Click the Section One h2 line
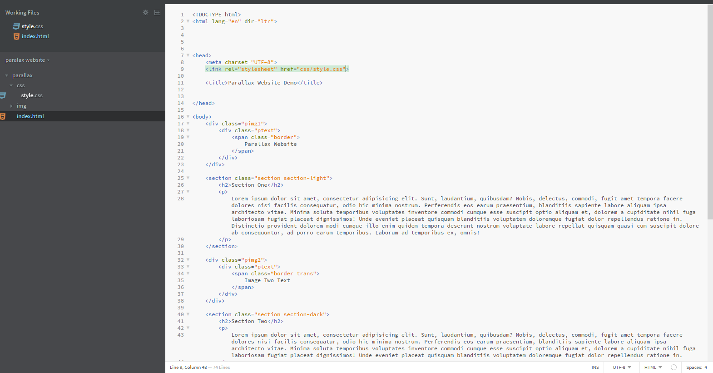 coord(251,185)
